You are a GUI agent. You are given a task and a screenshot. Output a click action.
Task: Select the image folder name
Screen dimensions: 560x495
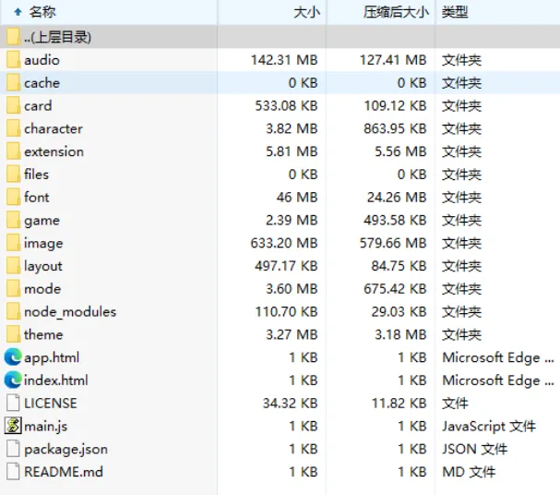[x=43, y=244]
